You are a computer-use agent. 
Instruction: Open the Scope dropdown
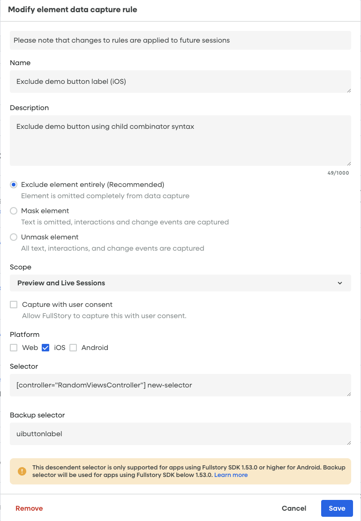click(x=180, y=283)
